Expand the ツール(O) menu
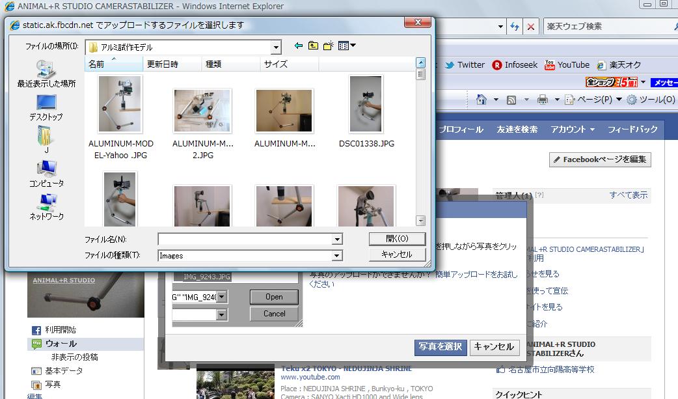The height and width of the screenshot is (399, 678). (x=651, y=100)
